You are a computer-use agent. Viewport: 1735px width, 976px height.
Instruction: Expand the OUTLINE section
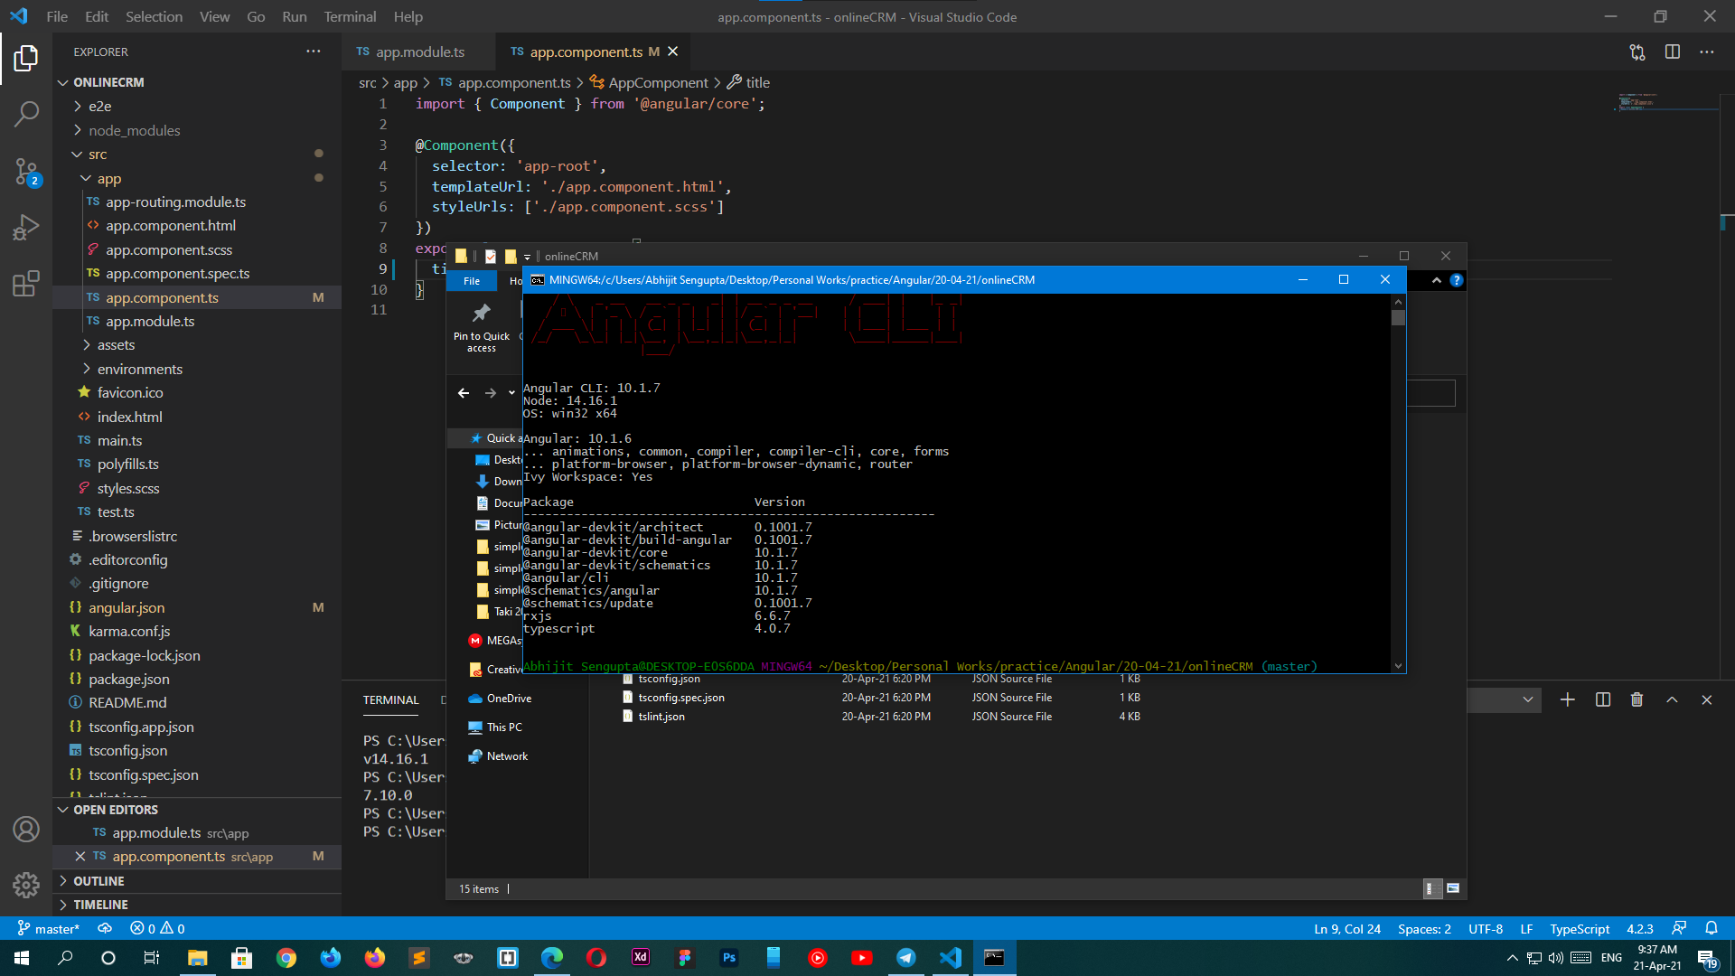(98, 881)
